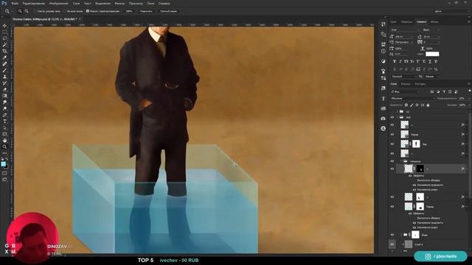This screenshot has width=472, height=265.
Task: Open the Русский language dropdown
Action: pos(405,77)
